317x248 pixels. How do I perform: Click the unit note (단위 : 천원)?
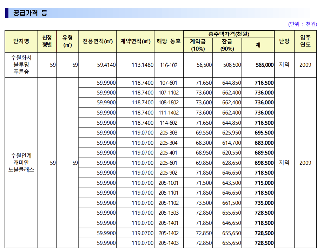(303, 24)
